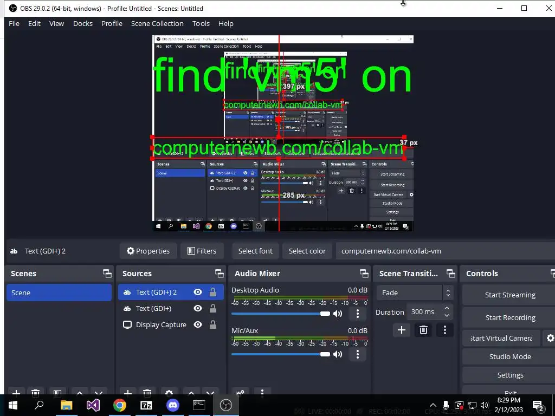This screenshot has width=555, height=416.
Task: Mute Desktop Audio with the speaker icon
Action: click(338, 314)
